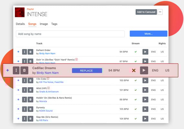The height and width of the screenshot is (129, 184).
Task: Click the reorder handle for Holdin' On
Action: (25, 100)
